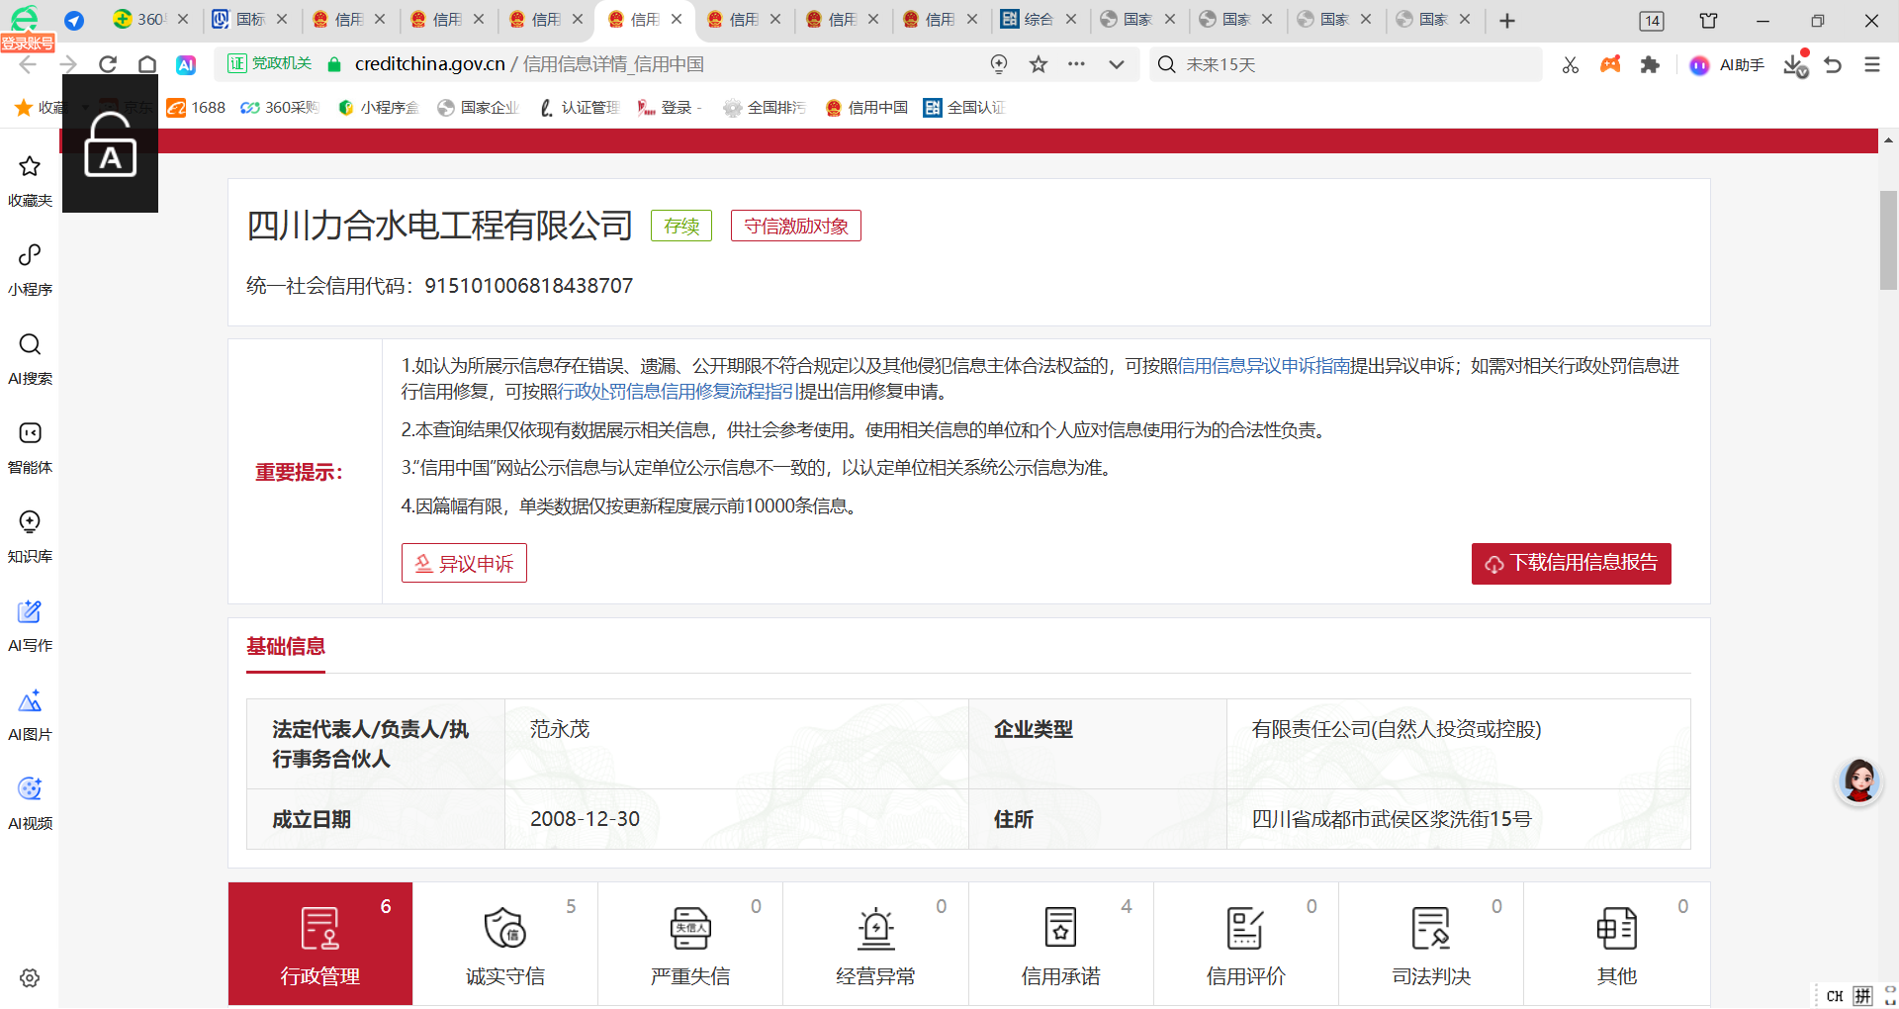Click the 下载信用信息报告 button
Screen dimensions: 1899x1009
pos(1571,563)
